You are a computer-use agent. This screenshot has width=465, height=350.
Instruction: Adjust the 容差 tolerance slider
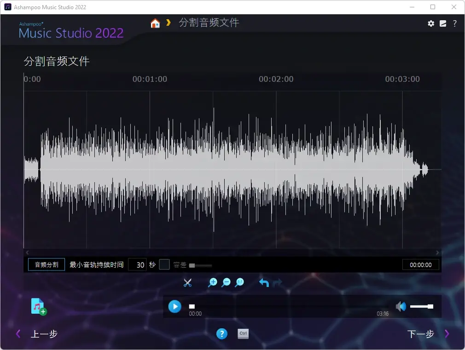200,265
